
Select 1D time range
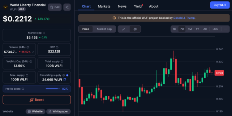174,29
